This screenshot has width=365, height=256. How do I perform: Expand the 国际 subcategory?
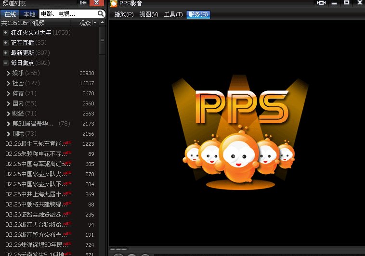pos(8,134)
